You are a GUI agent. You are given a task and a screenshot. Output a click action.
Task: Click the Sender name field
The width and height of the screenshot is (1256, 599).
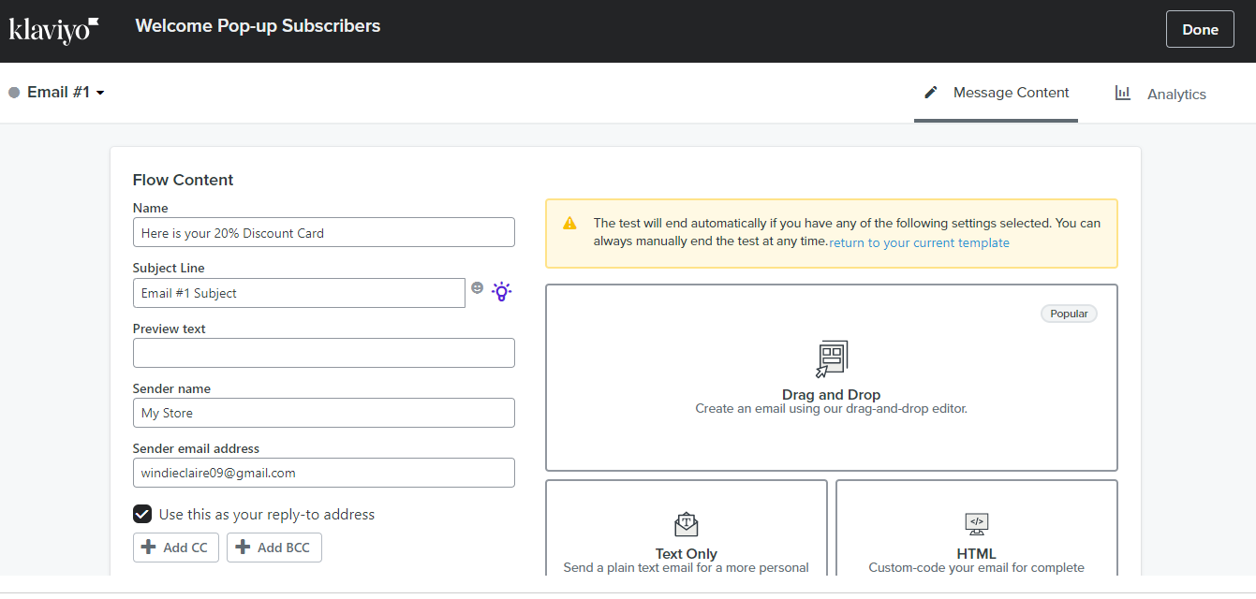324,413
